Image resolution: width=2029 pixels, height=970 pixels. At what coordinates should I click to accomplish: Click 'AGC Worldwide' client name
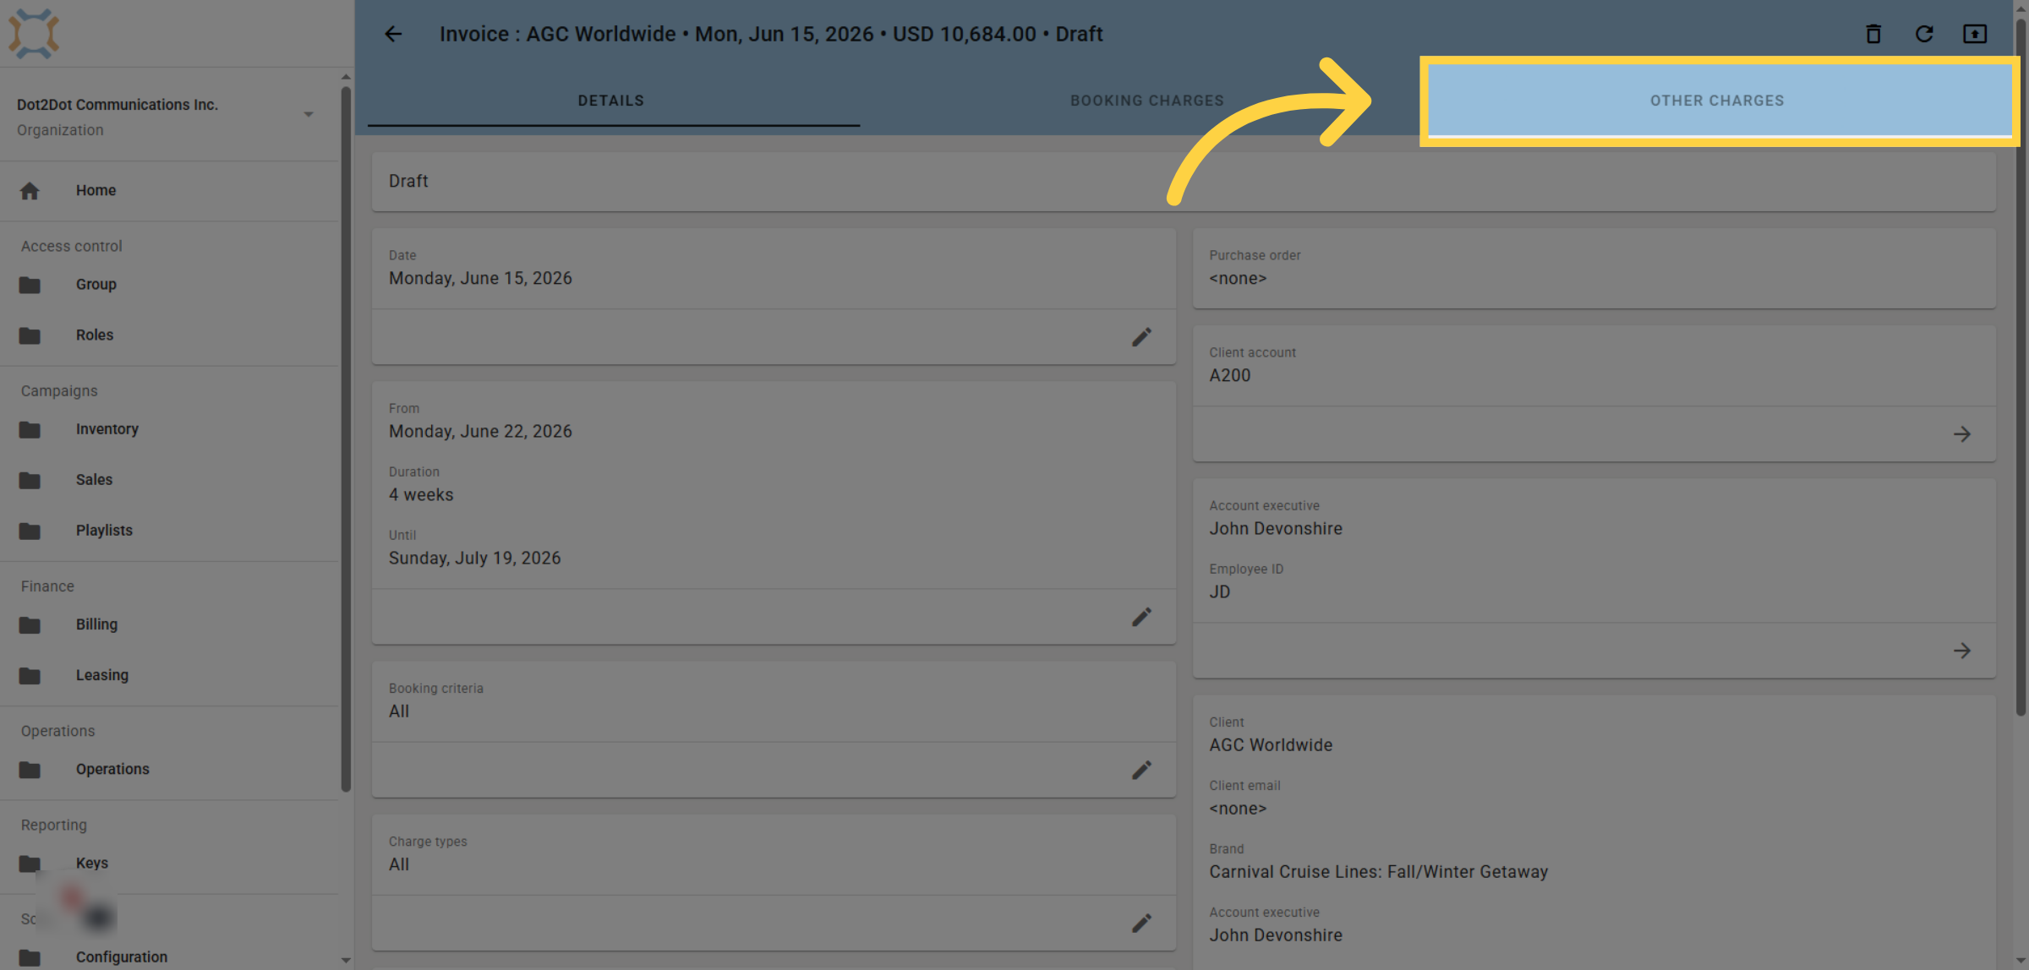pyautogui.click(x=1271, y=745)
